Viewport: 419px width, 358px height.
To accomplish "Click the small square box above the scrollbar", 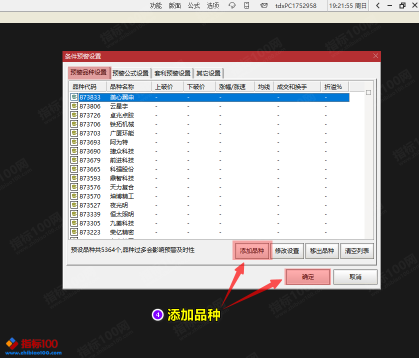I will [368, 92].
